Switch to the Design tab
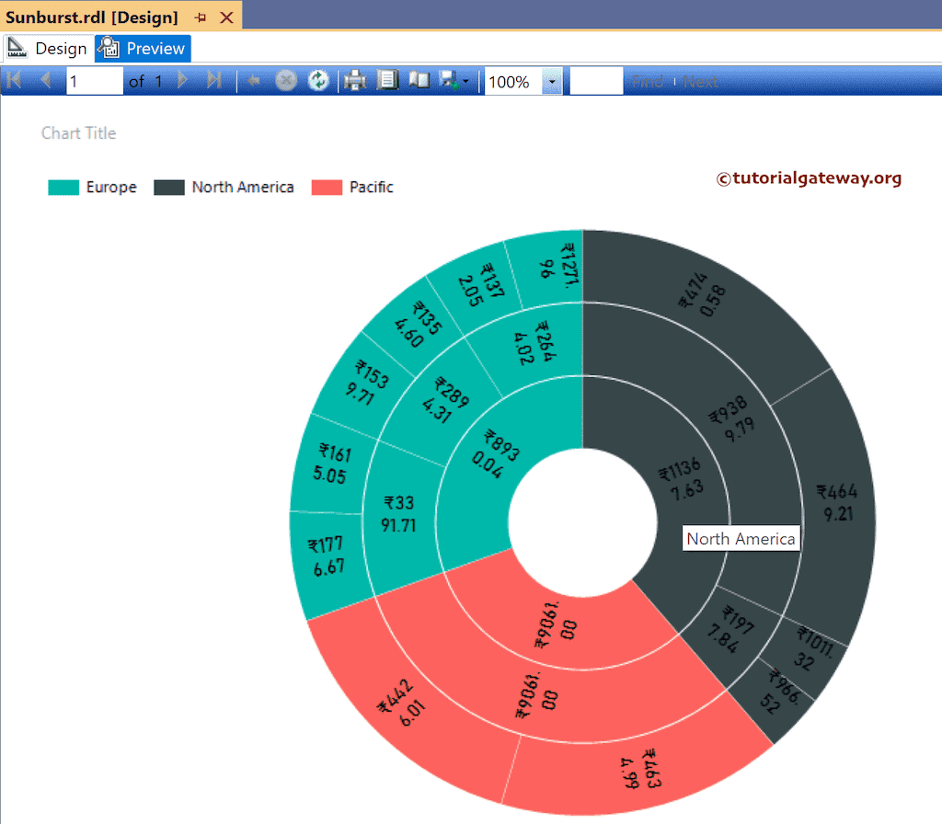This screenshot has width=942, height=824. coord(59,48)
